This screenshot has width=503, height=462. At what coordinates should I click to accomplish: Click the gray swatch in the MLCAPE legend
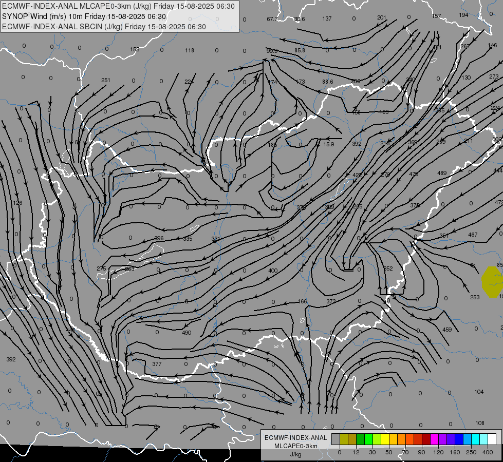tap(336, 439)
